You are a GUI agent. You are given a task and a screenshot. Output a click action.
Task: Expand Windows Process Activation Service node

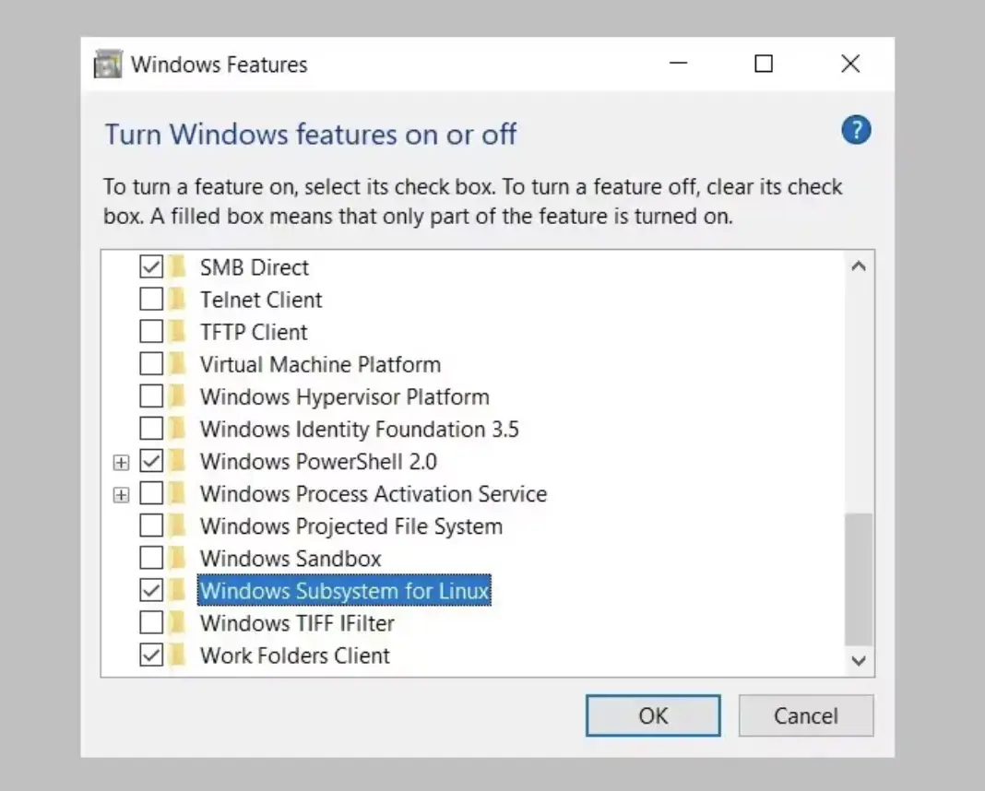point(122,495)
